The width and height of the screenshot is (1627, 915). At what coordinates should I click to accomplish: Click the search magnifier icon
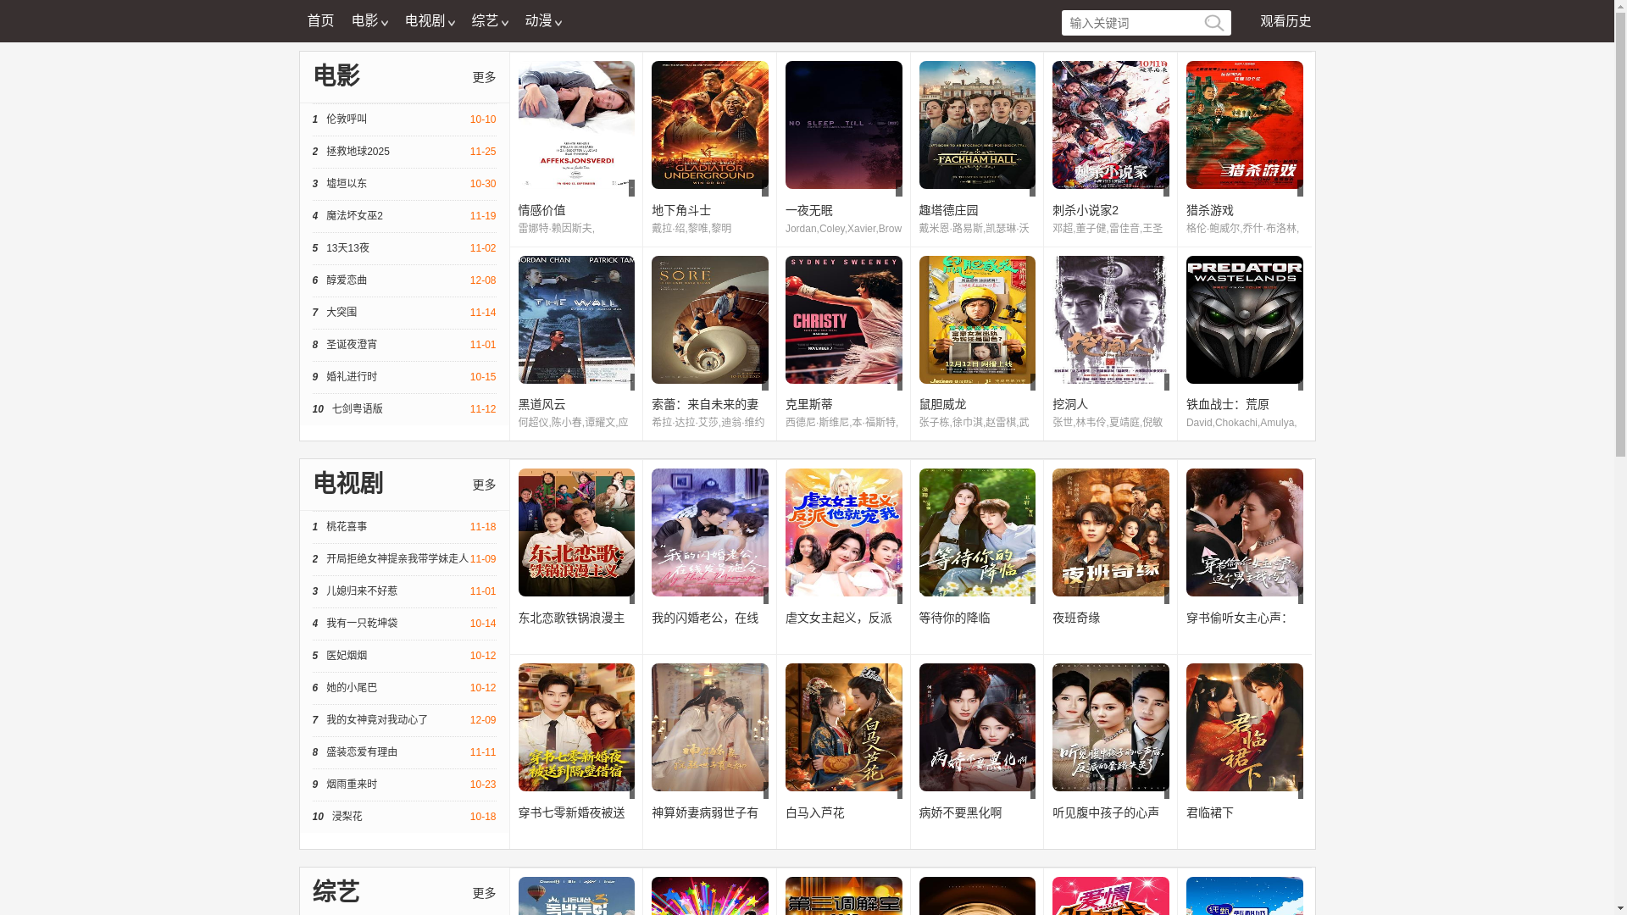pyautogui.click(x=1213, y=23)
